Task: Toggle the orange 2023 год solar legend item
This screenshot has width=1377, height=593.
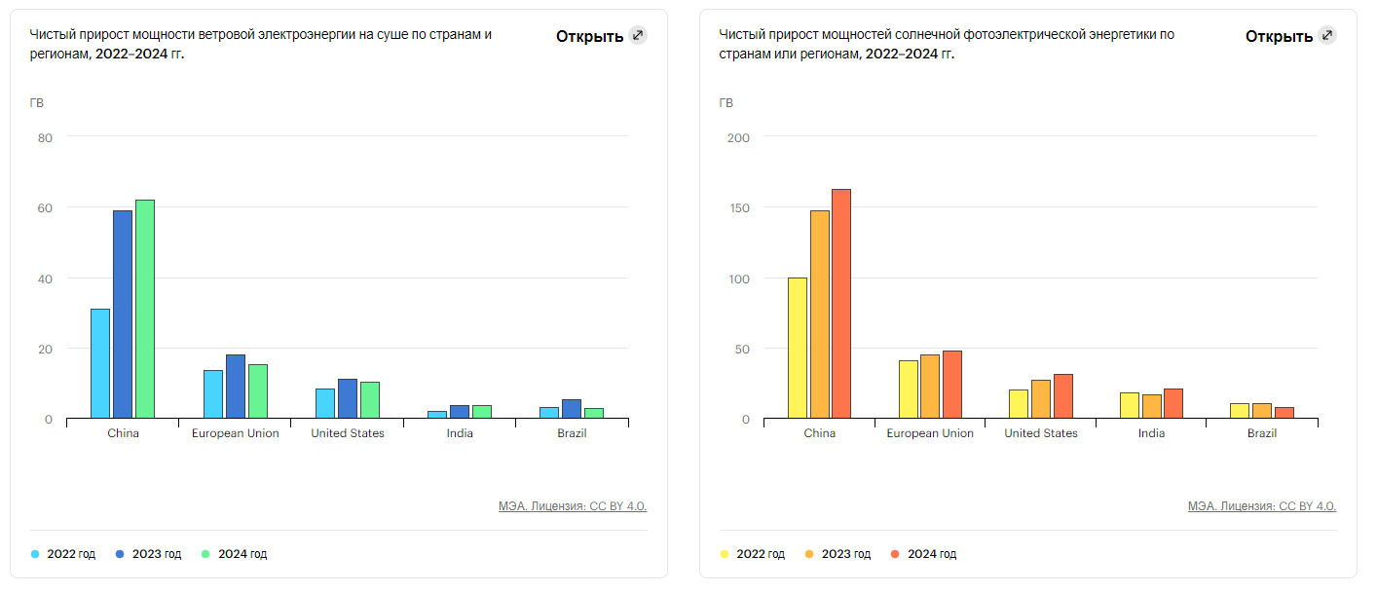Action: [x=838, y=554]
